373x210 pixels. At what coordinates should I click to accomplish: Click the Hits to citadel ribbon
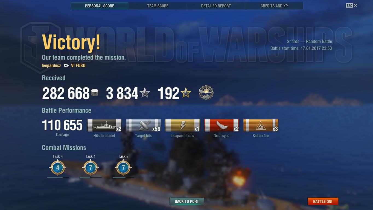click(x=104, y=126)
